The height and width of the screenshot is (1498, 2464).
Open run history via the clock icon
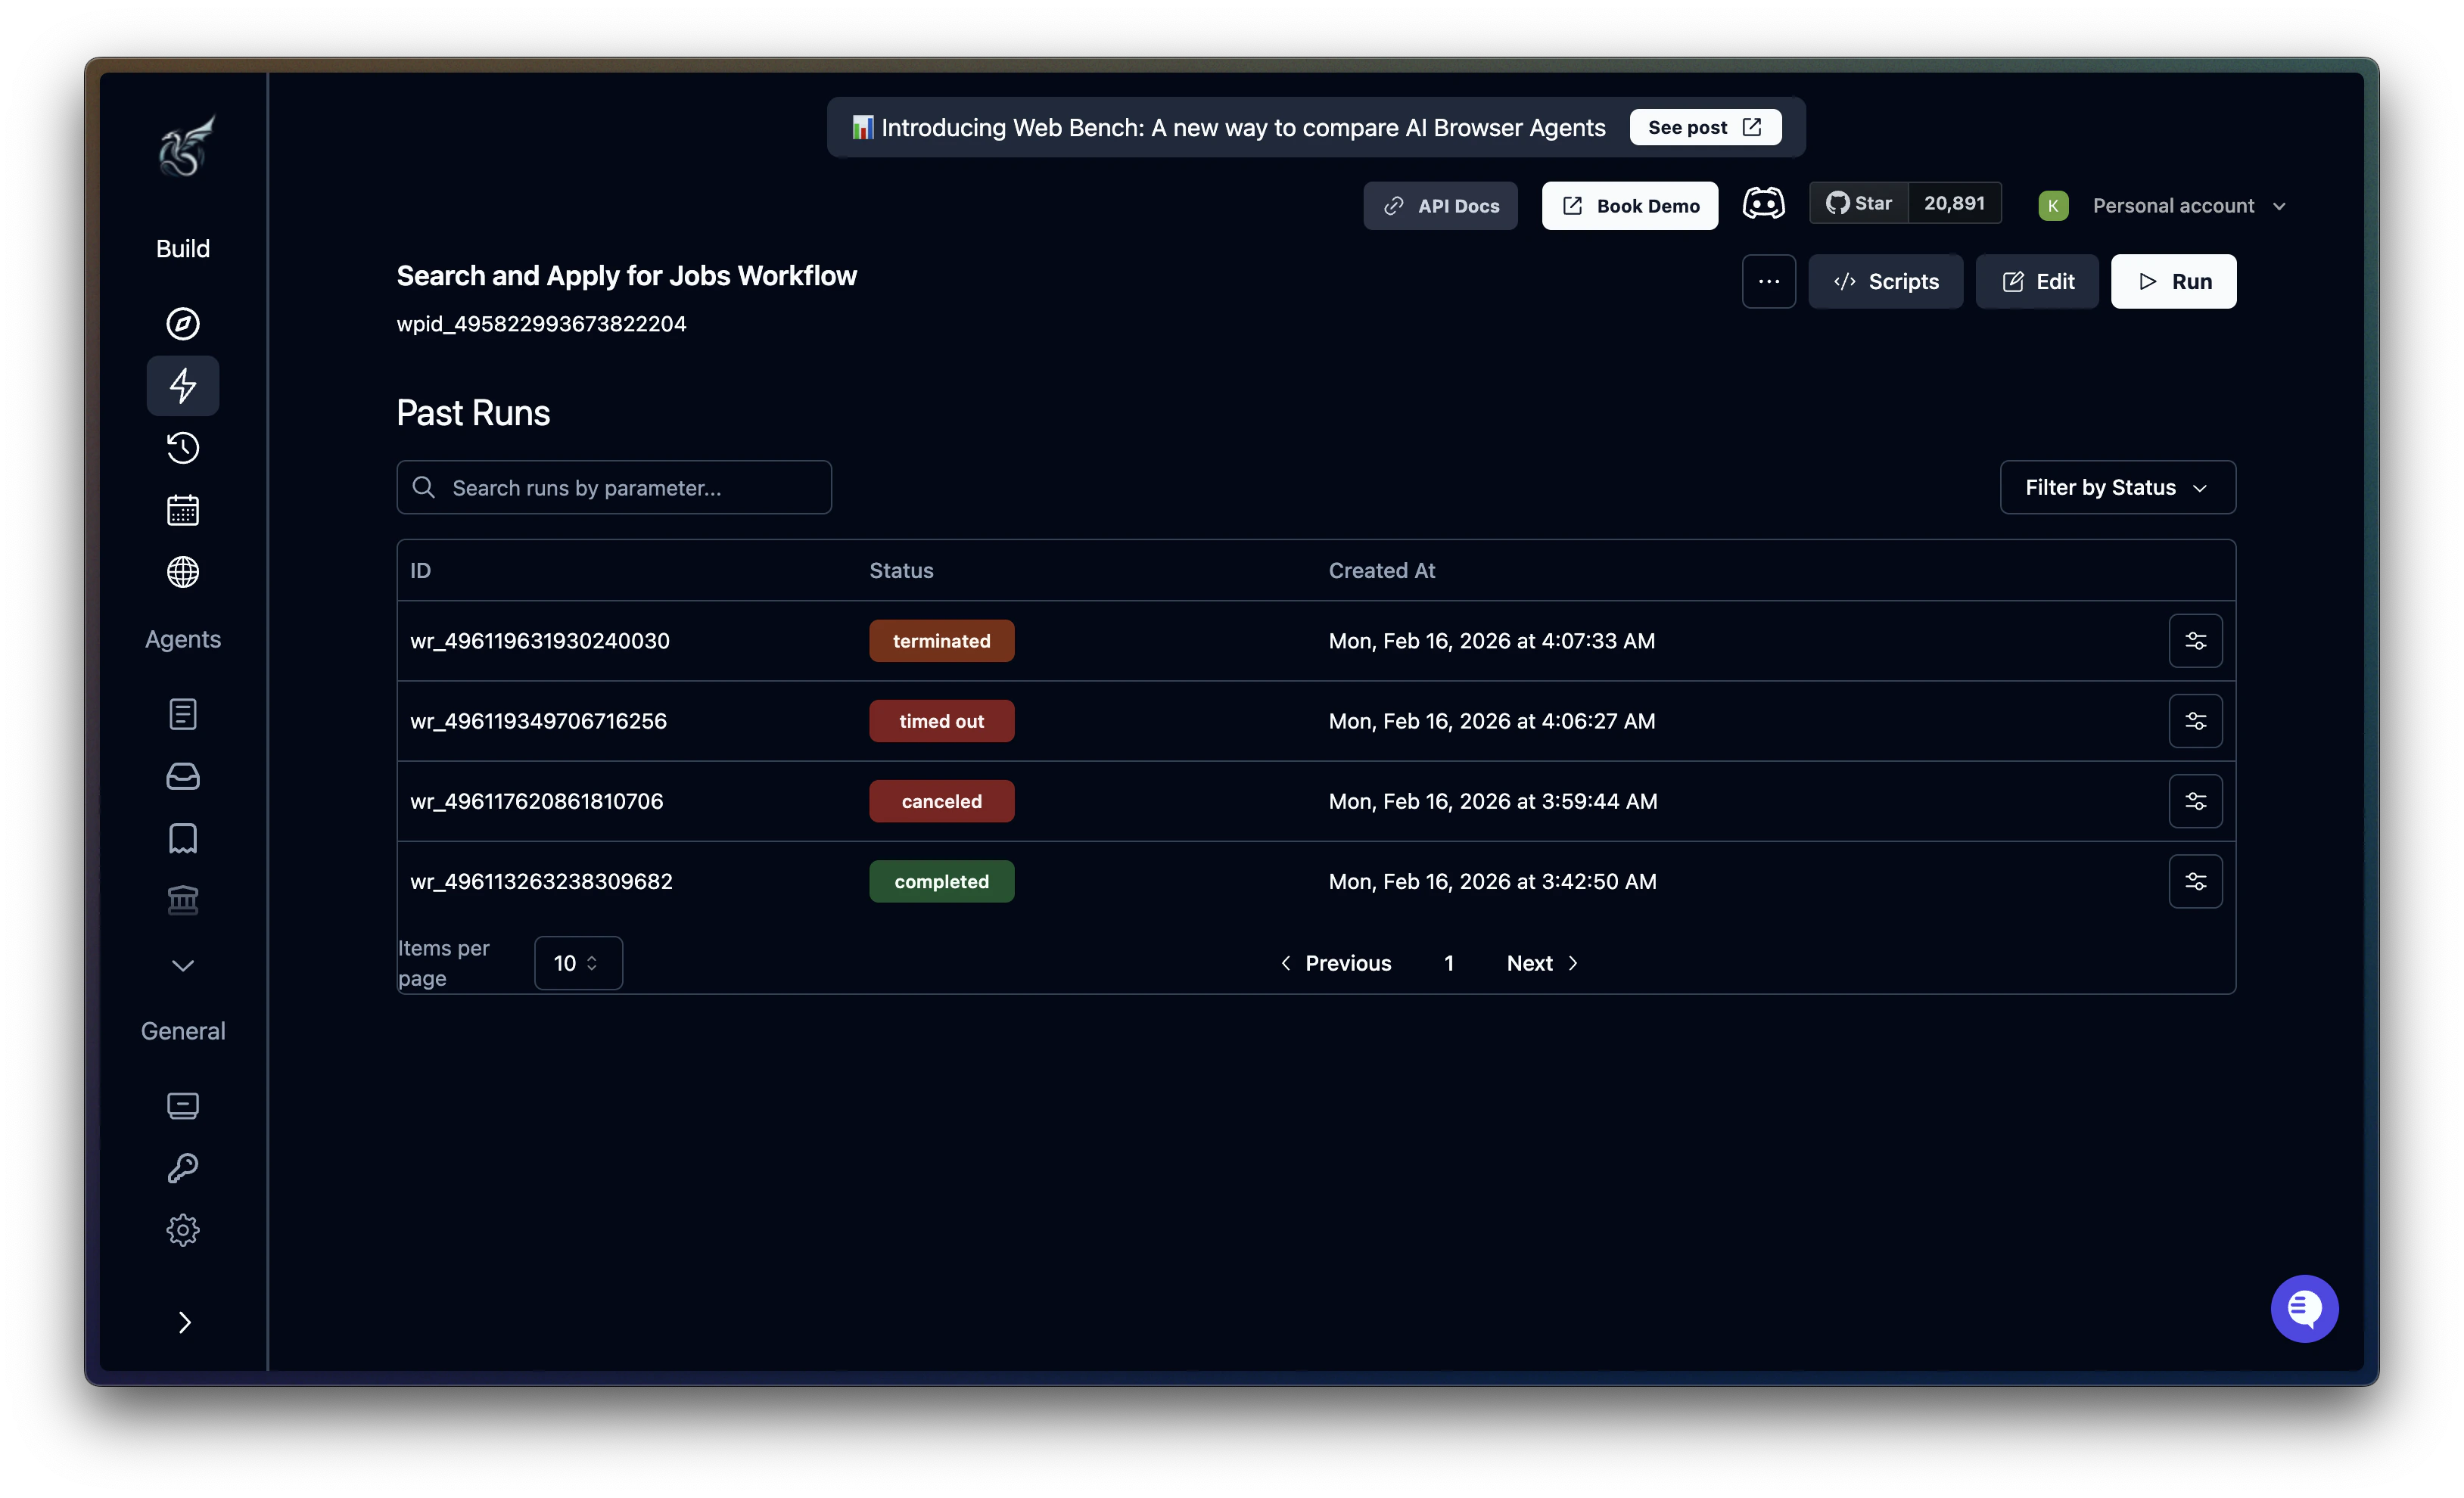point(182,448)
